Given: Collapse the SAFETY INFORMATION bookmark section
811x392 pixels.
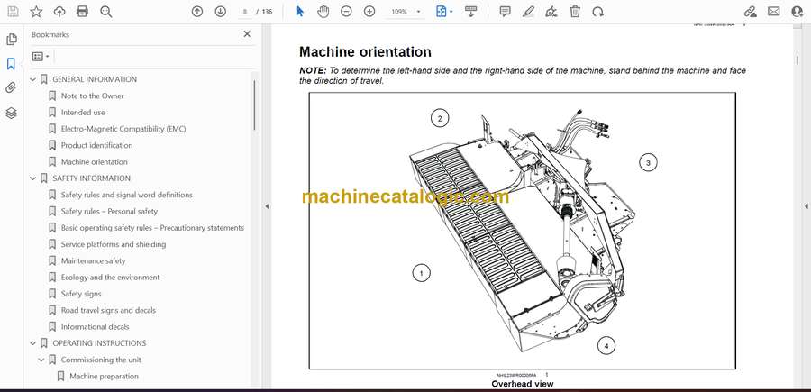Looking at the screenshot, I should 33,178.
